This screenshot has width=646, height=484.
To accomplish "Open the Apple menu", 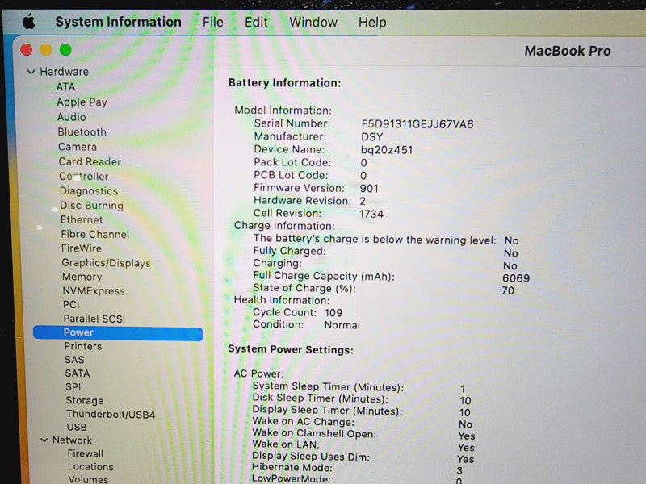I will point(28,21).
